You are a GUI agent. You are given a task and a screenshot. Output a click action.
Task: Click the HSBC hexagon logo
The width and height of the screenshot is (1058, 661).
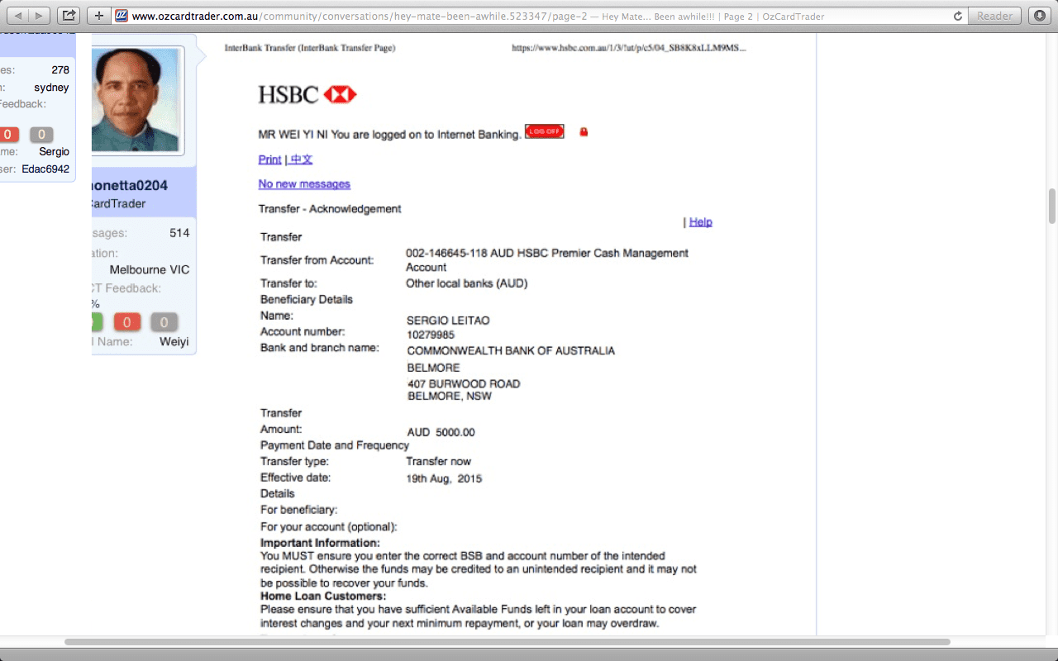point(340,94)
